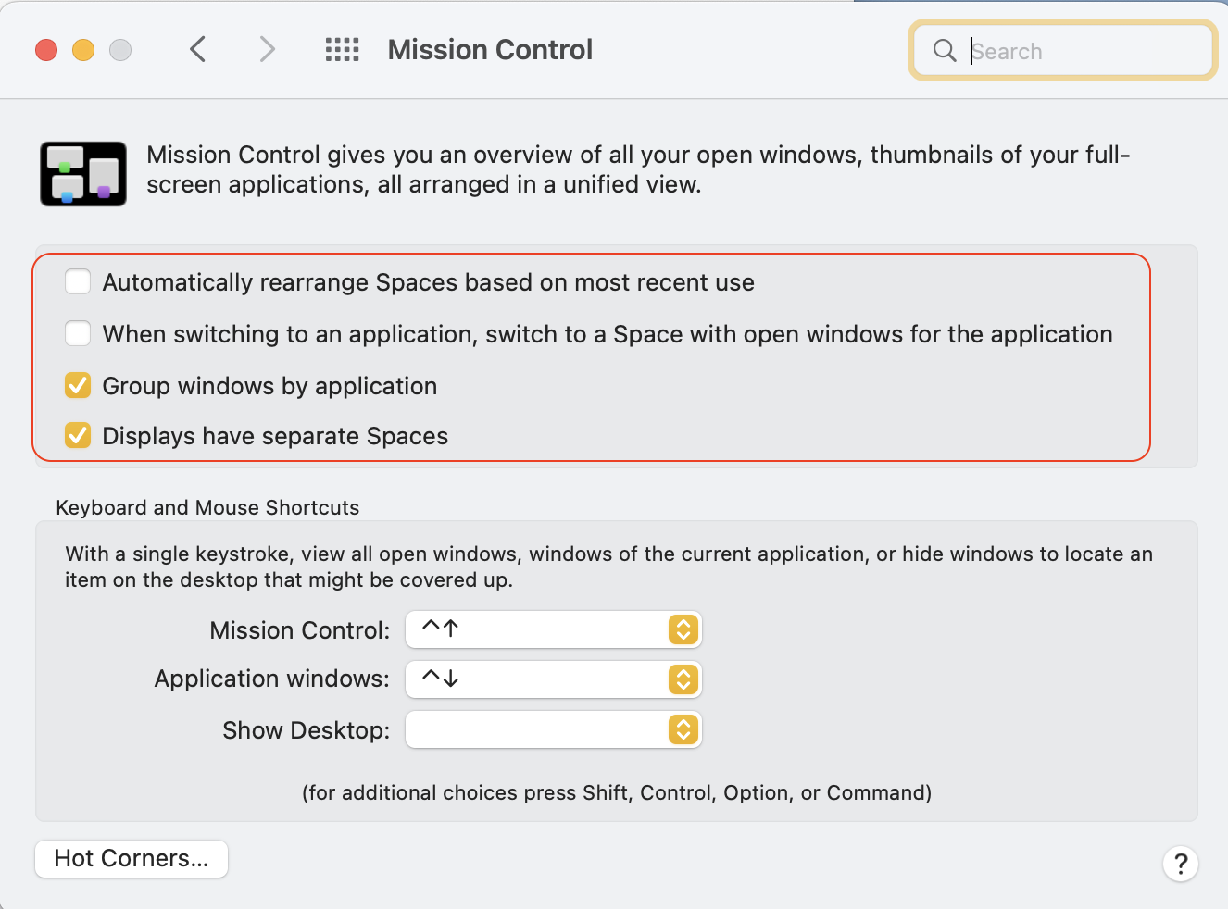Click the Hot Corners button
This screenshot has height=909, width=1228.
132,858
